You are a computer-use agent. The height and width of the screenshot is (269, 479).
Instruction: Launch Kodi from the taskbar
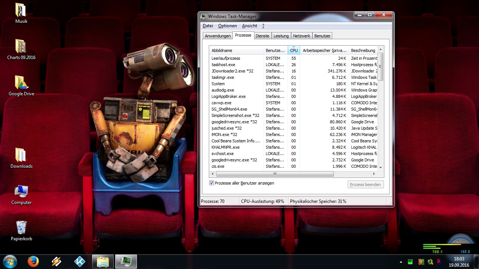[x=80, y=262]
